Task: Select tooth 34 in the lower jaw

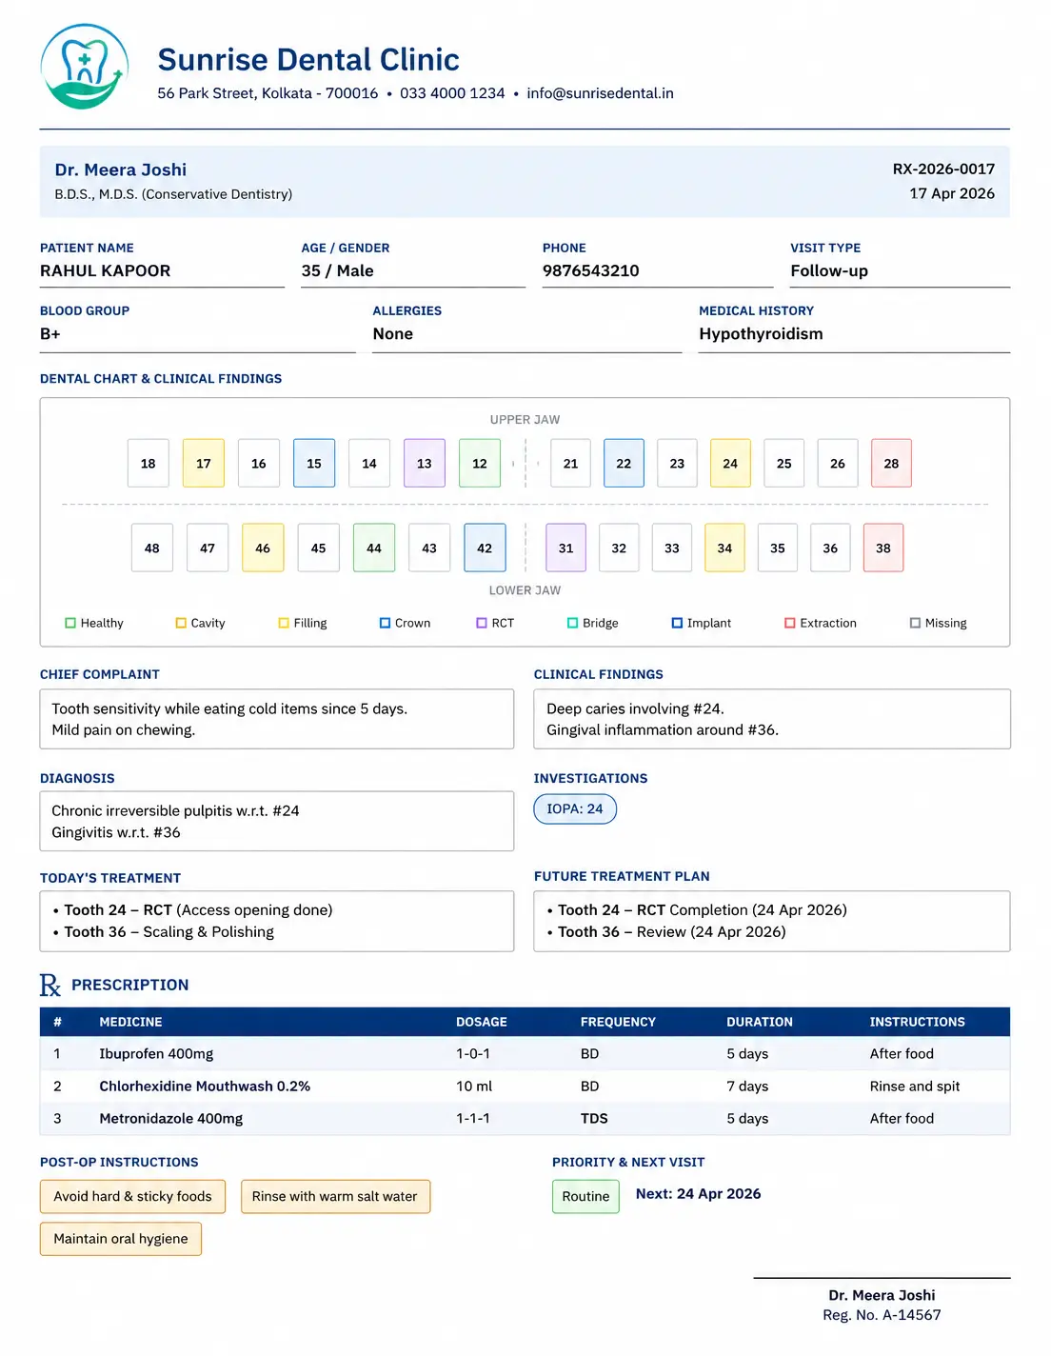Action: click(x=724, y=548)
